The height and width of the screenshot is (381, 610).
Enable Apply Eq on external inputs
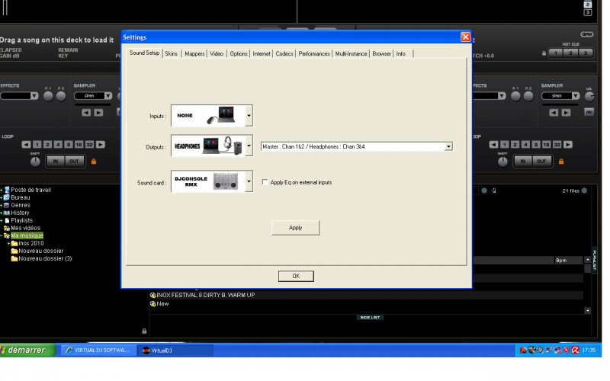265,183
